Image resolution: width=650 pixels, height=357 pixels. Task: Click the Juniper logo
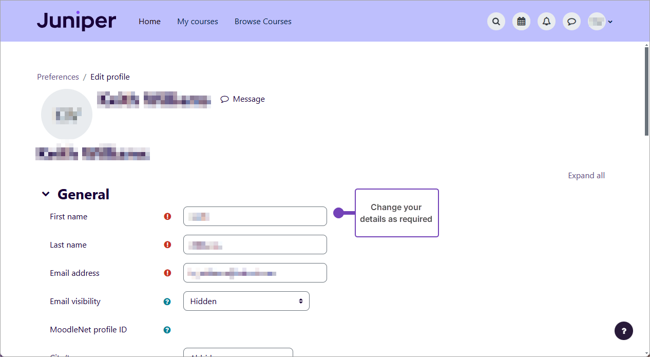[76, 21]
